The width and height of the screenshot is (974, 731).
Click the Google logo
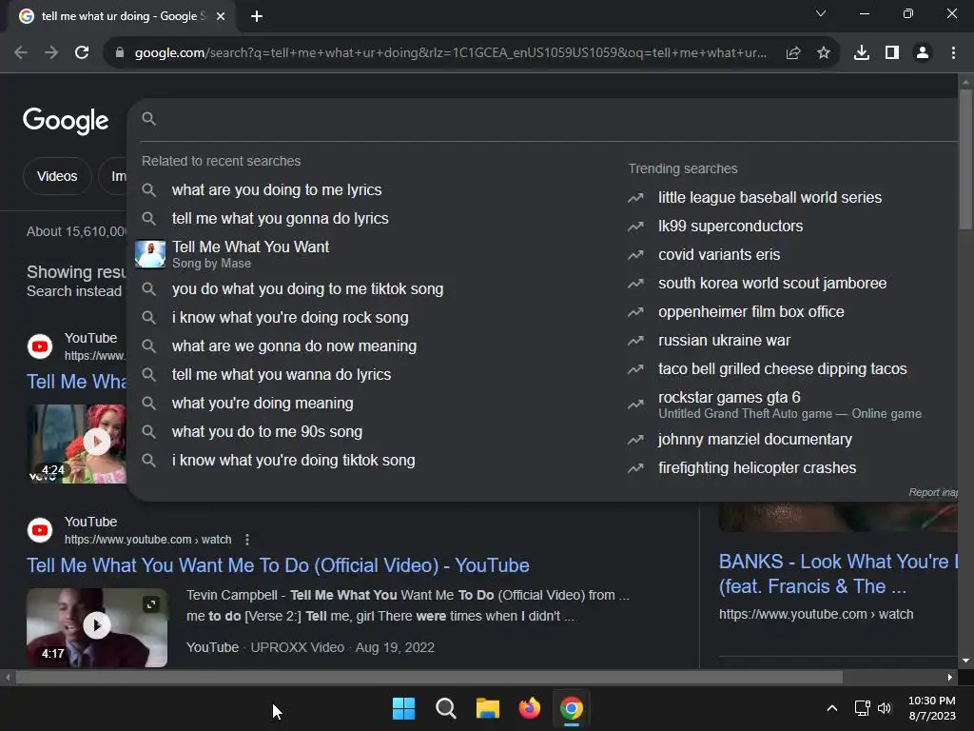tap(66, 120)
